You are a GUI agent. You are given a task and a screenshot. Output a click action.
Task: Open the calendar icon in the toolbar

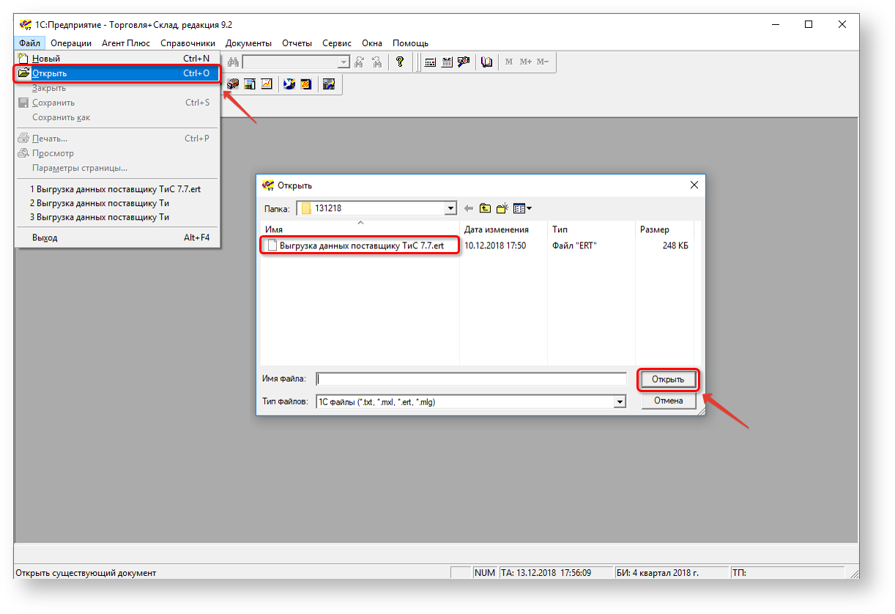(446, 62)
